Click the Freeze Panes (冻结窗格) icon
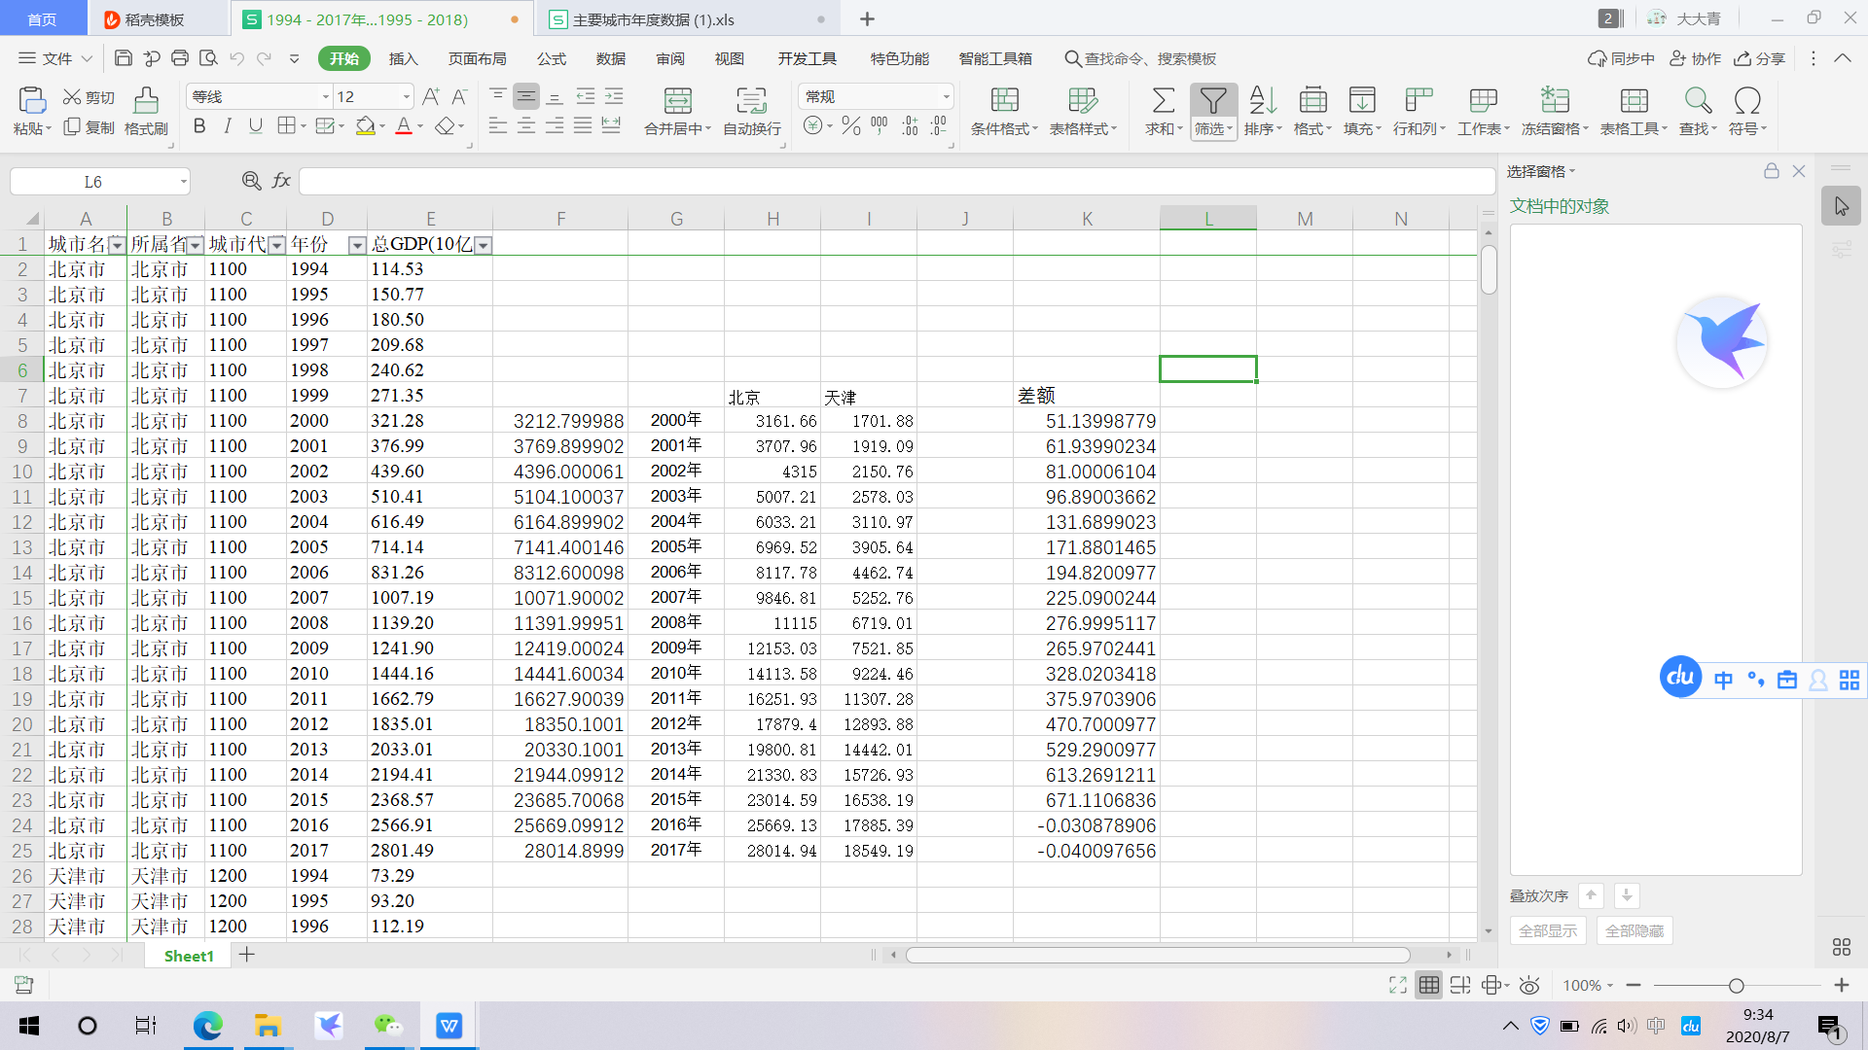The width and height of the screenshot is (1868, 1050). click(1554, 101)
